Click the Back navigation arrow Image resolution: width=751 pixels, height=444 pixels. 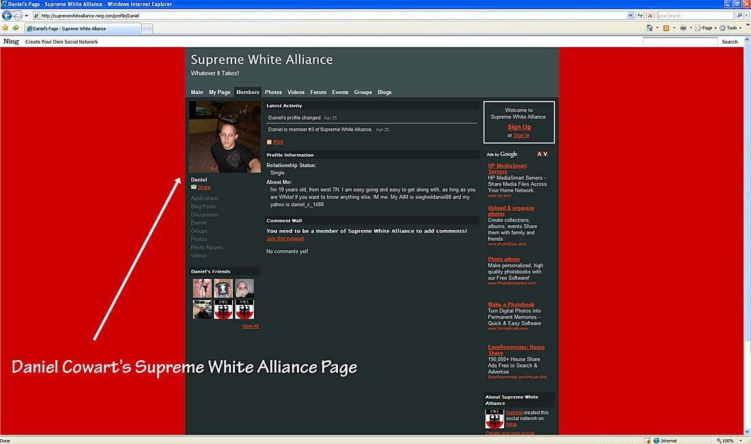coord(7,15)
